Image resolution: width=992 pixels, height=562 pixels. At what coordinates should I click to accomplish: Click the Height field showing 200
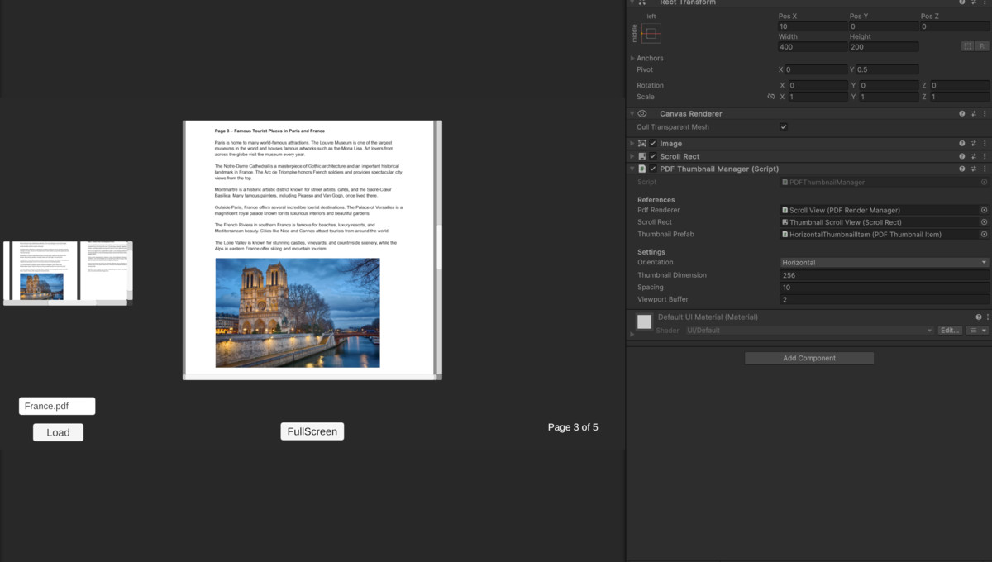(x=884, y=47)
